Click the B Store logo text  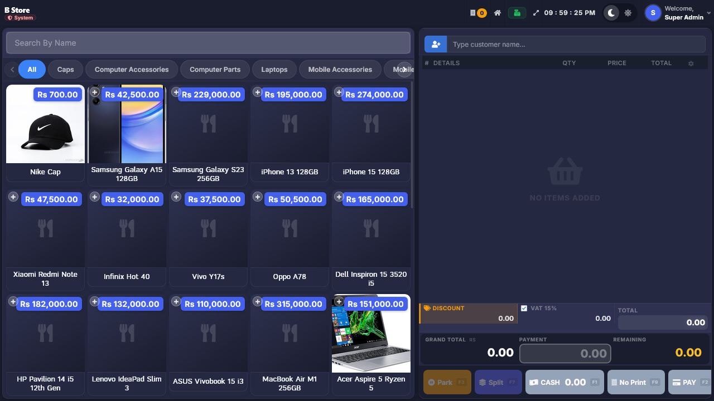pyautogui.click(x=17, y=10)
